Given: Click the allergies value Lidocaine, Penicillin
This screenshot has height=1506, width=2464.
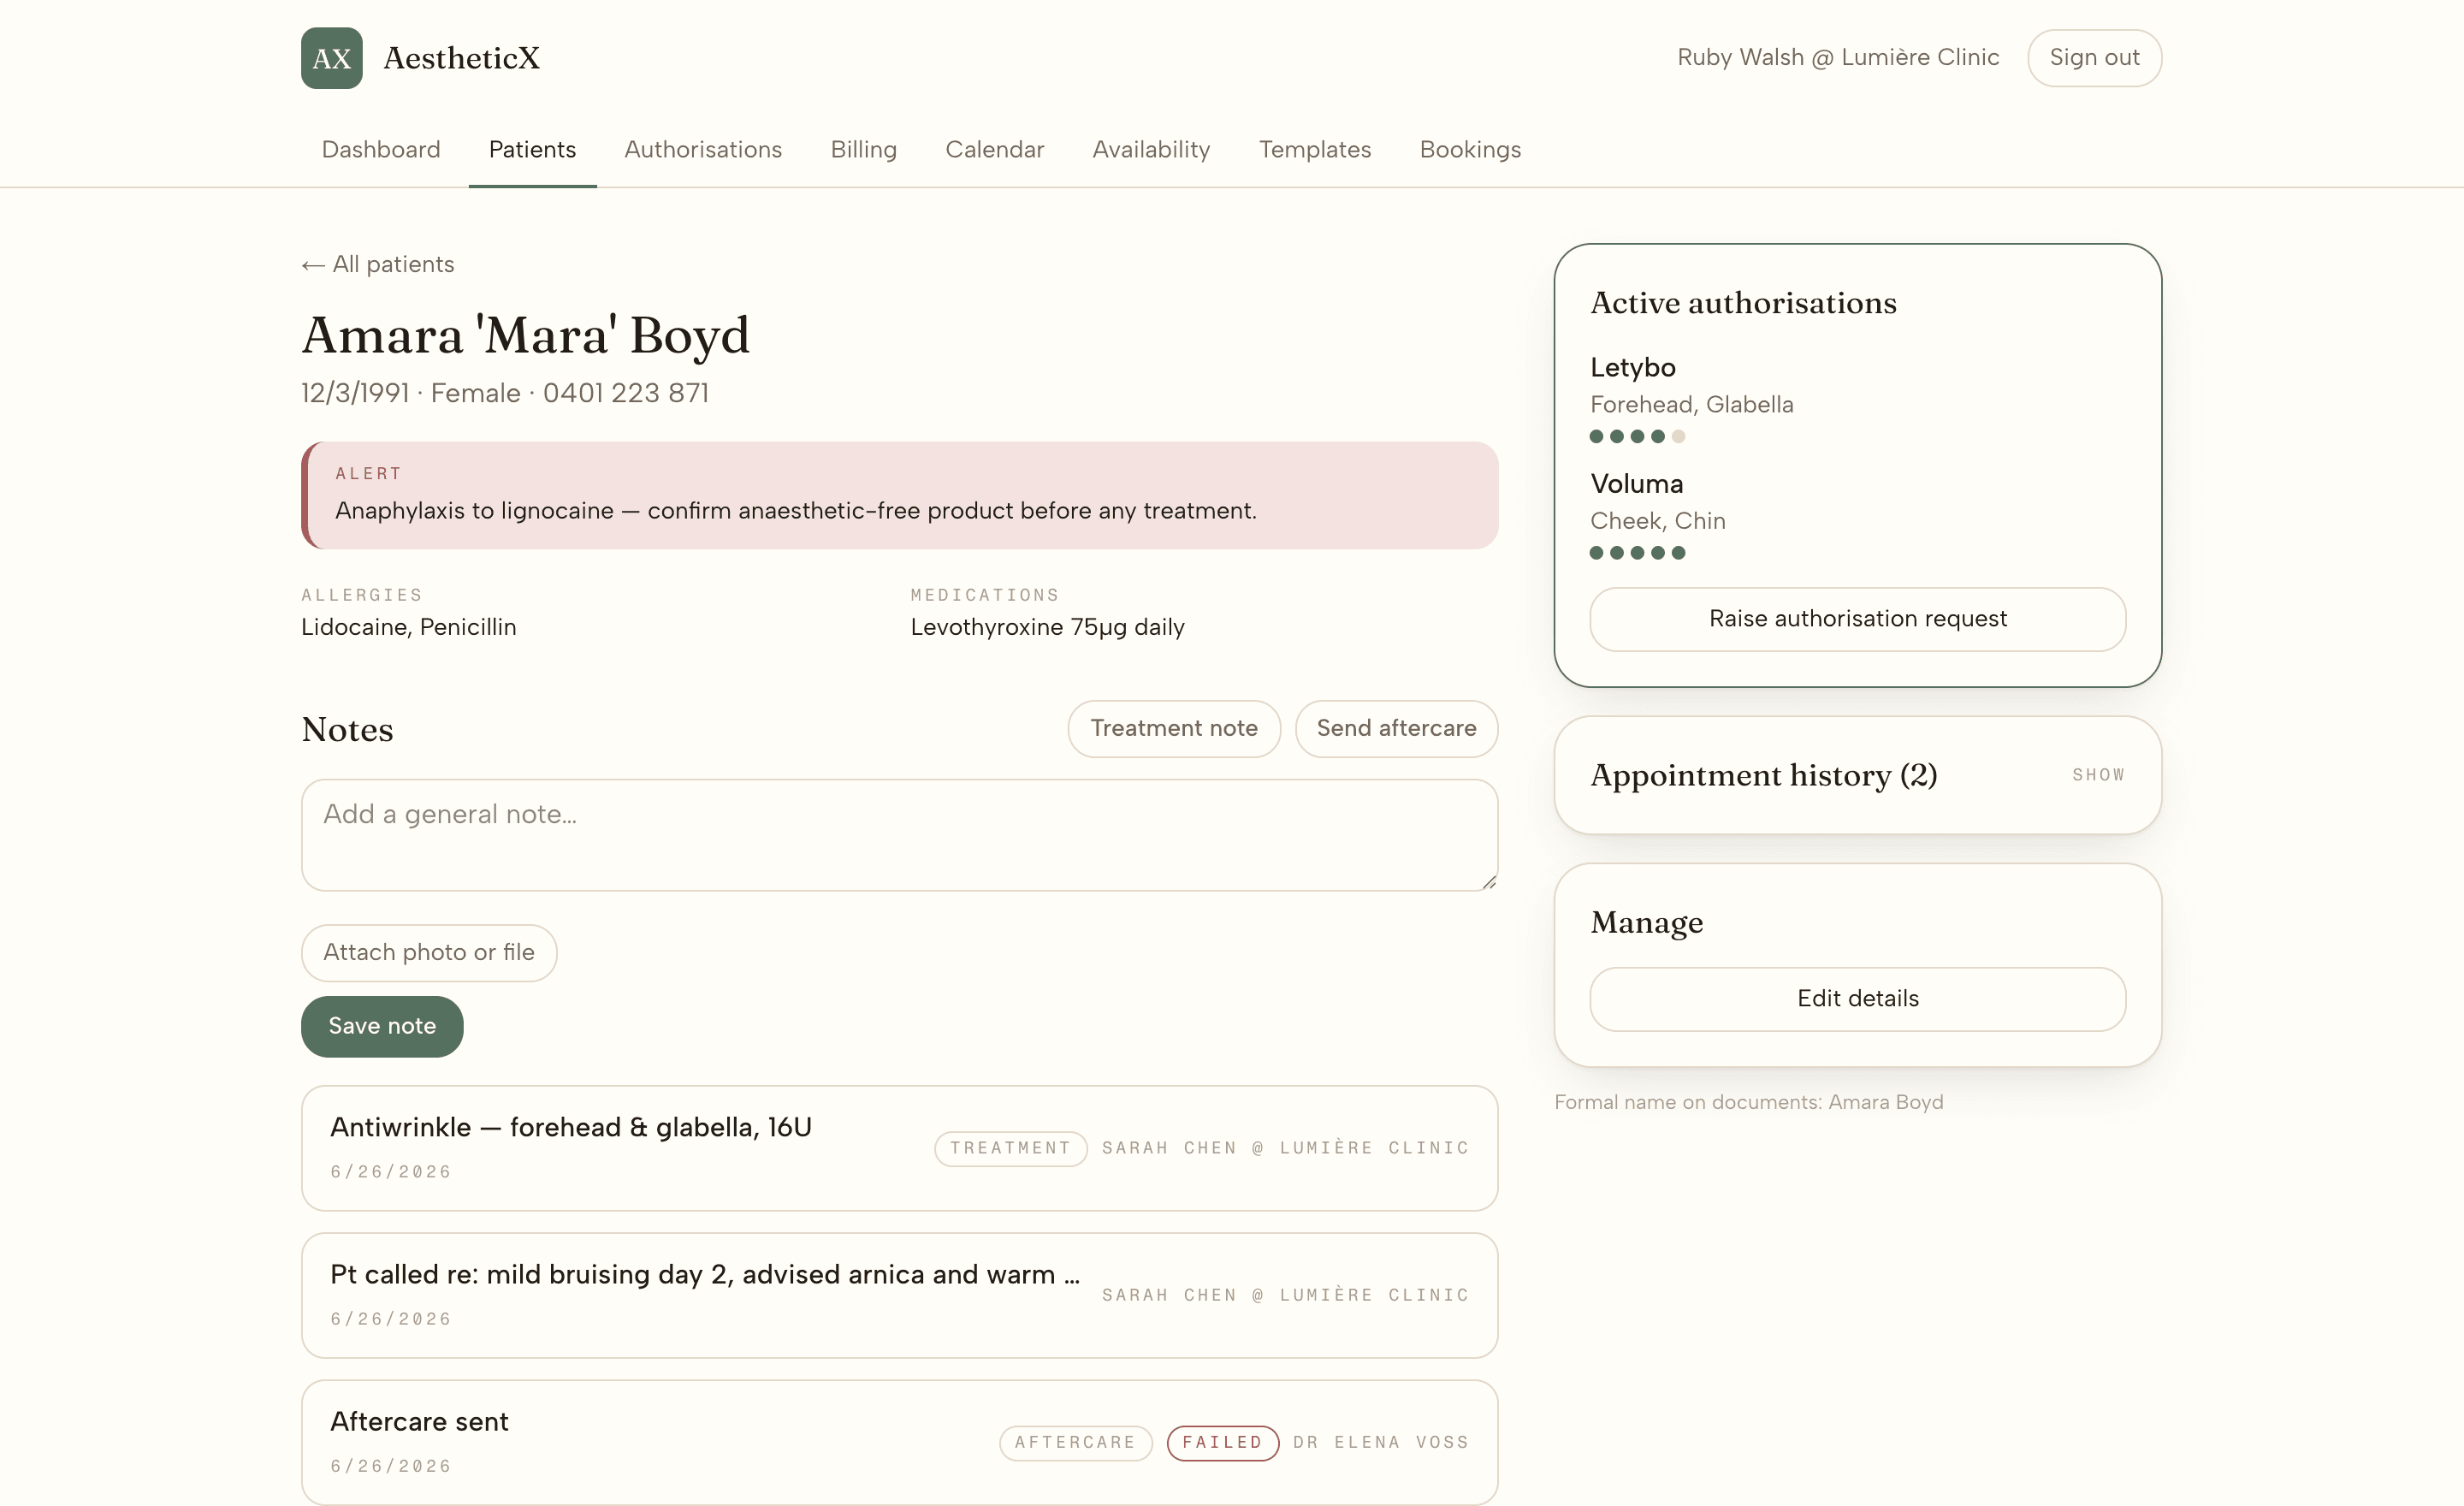Looking at the screenshot, I should pos(409,627).
